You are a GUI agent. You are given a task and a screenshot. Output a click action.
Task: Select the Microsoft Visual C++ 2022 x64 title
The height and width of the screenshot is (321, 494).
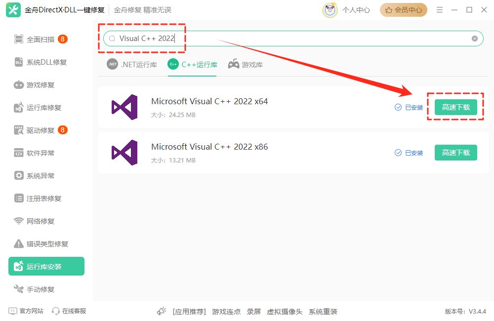[x=209, y=101]
